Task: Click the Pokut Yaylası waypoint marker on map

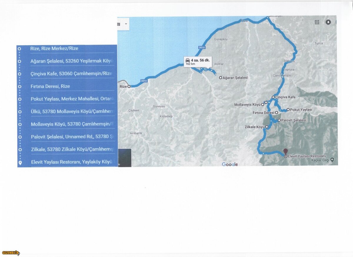Action: tap(288, 110)
